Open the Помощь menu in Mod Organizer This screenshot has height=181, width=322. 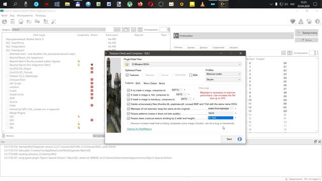[40, 16]
